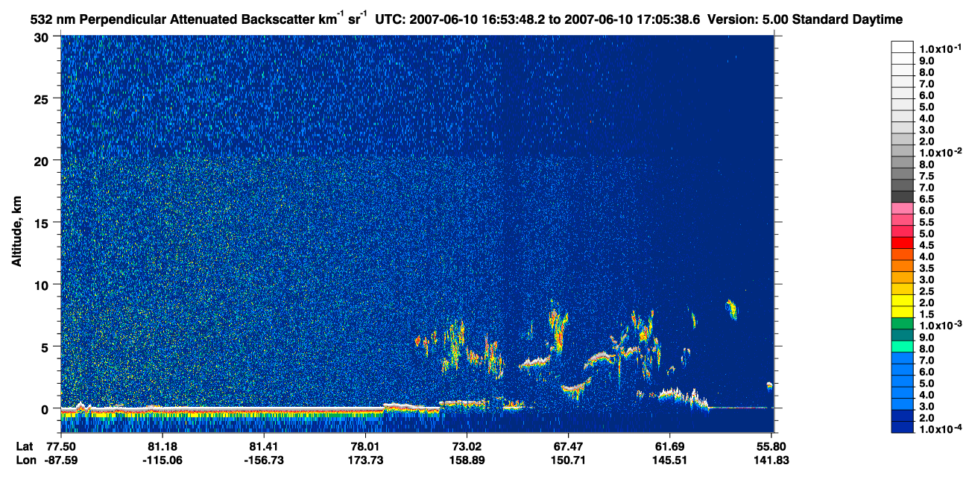Pick the orange swatch beside 3.5
The image size is (969, 497).
coord(902,265)
